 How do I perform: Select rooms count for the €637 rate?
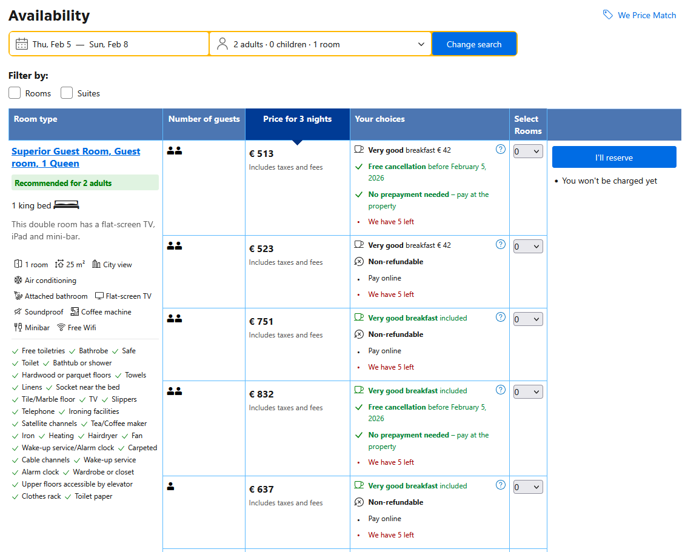coord(528,487)
